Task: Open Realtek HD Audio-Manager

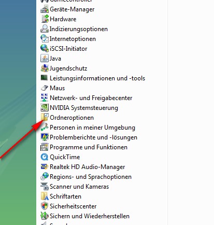Action: tap(83, 167)
